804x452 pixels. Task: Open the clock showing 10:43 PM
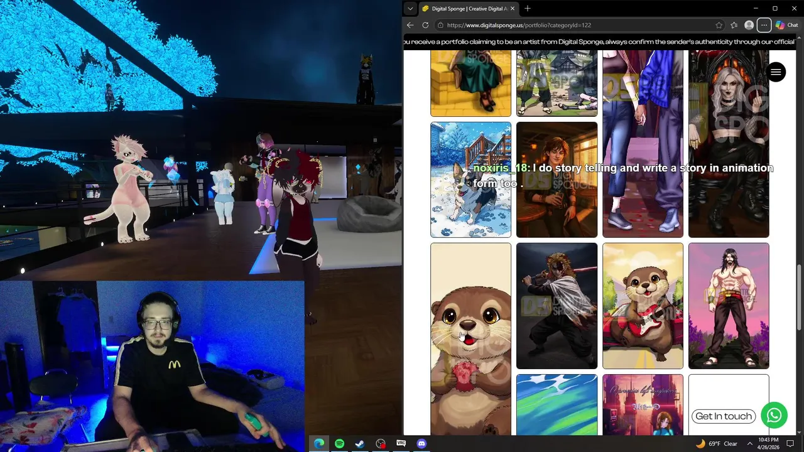click(x=769, y=444)
